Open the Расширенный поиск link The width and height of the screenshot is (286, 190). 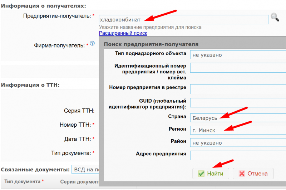(x=123, y=33)
